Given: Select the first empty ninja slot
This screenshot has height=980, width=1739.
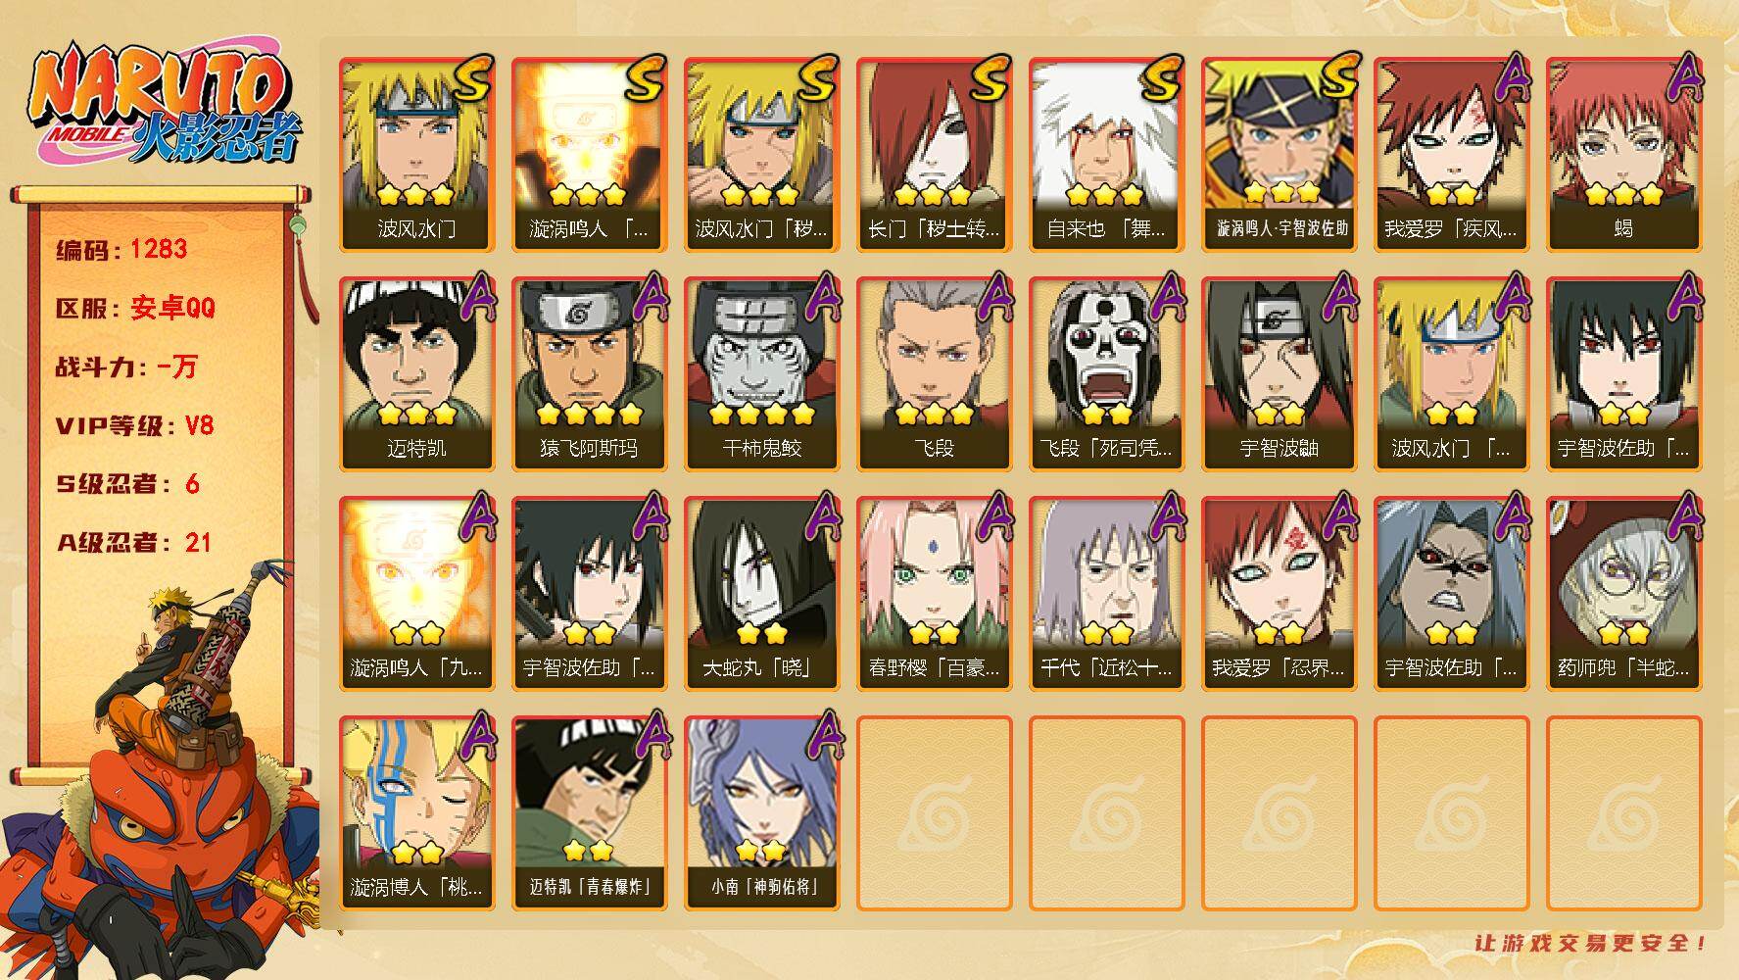Looking at the screenshot, I should point(934,813).
